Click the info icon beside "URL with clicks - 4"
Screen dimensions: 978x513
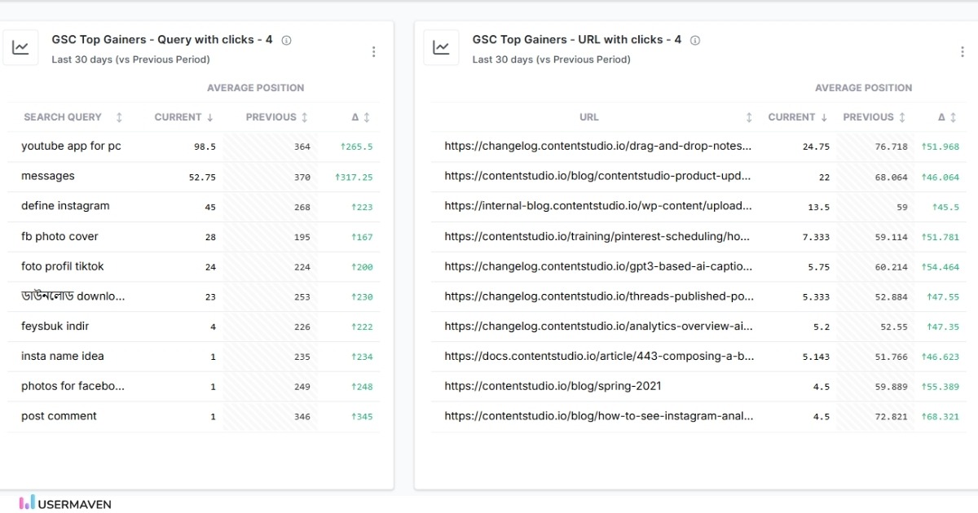tap(694, 39)
